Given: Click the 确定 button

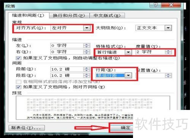Looking at the screenshot, I should [x=121, y=128].
